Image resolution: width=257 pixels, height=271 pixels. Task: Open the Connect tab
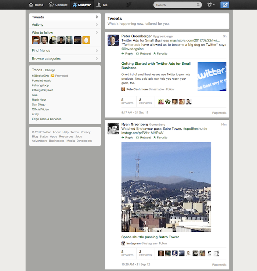coord(58,5)
